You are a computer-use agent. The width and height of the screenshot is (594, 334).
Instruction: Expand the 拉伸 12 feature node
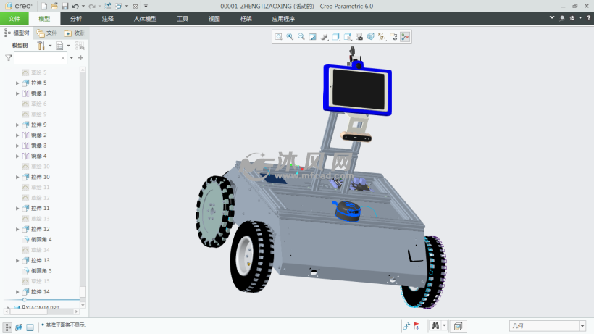point(17,229)
